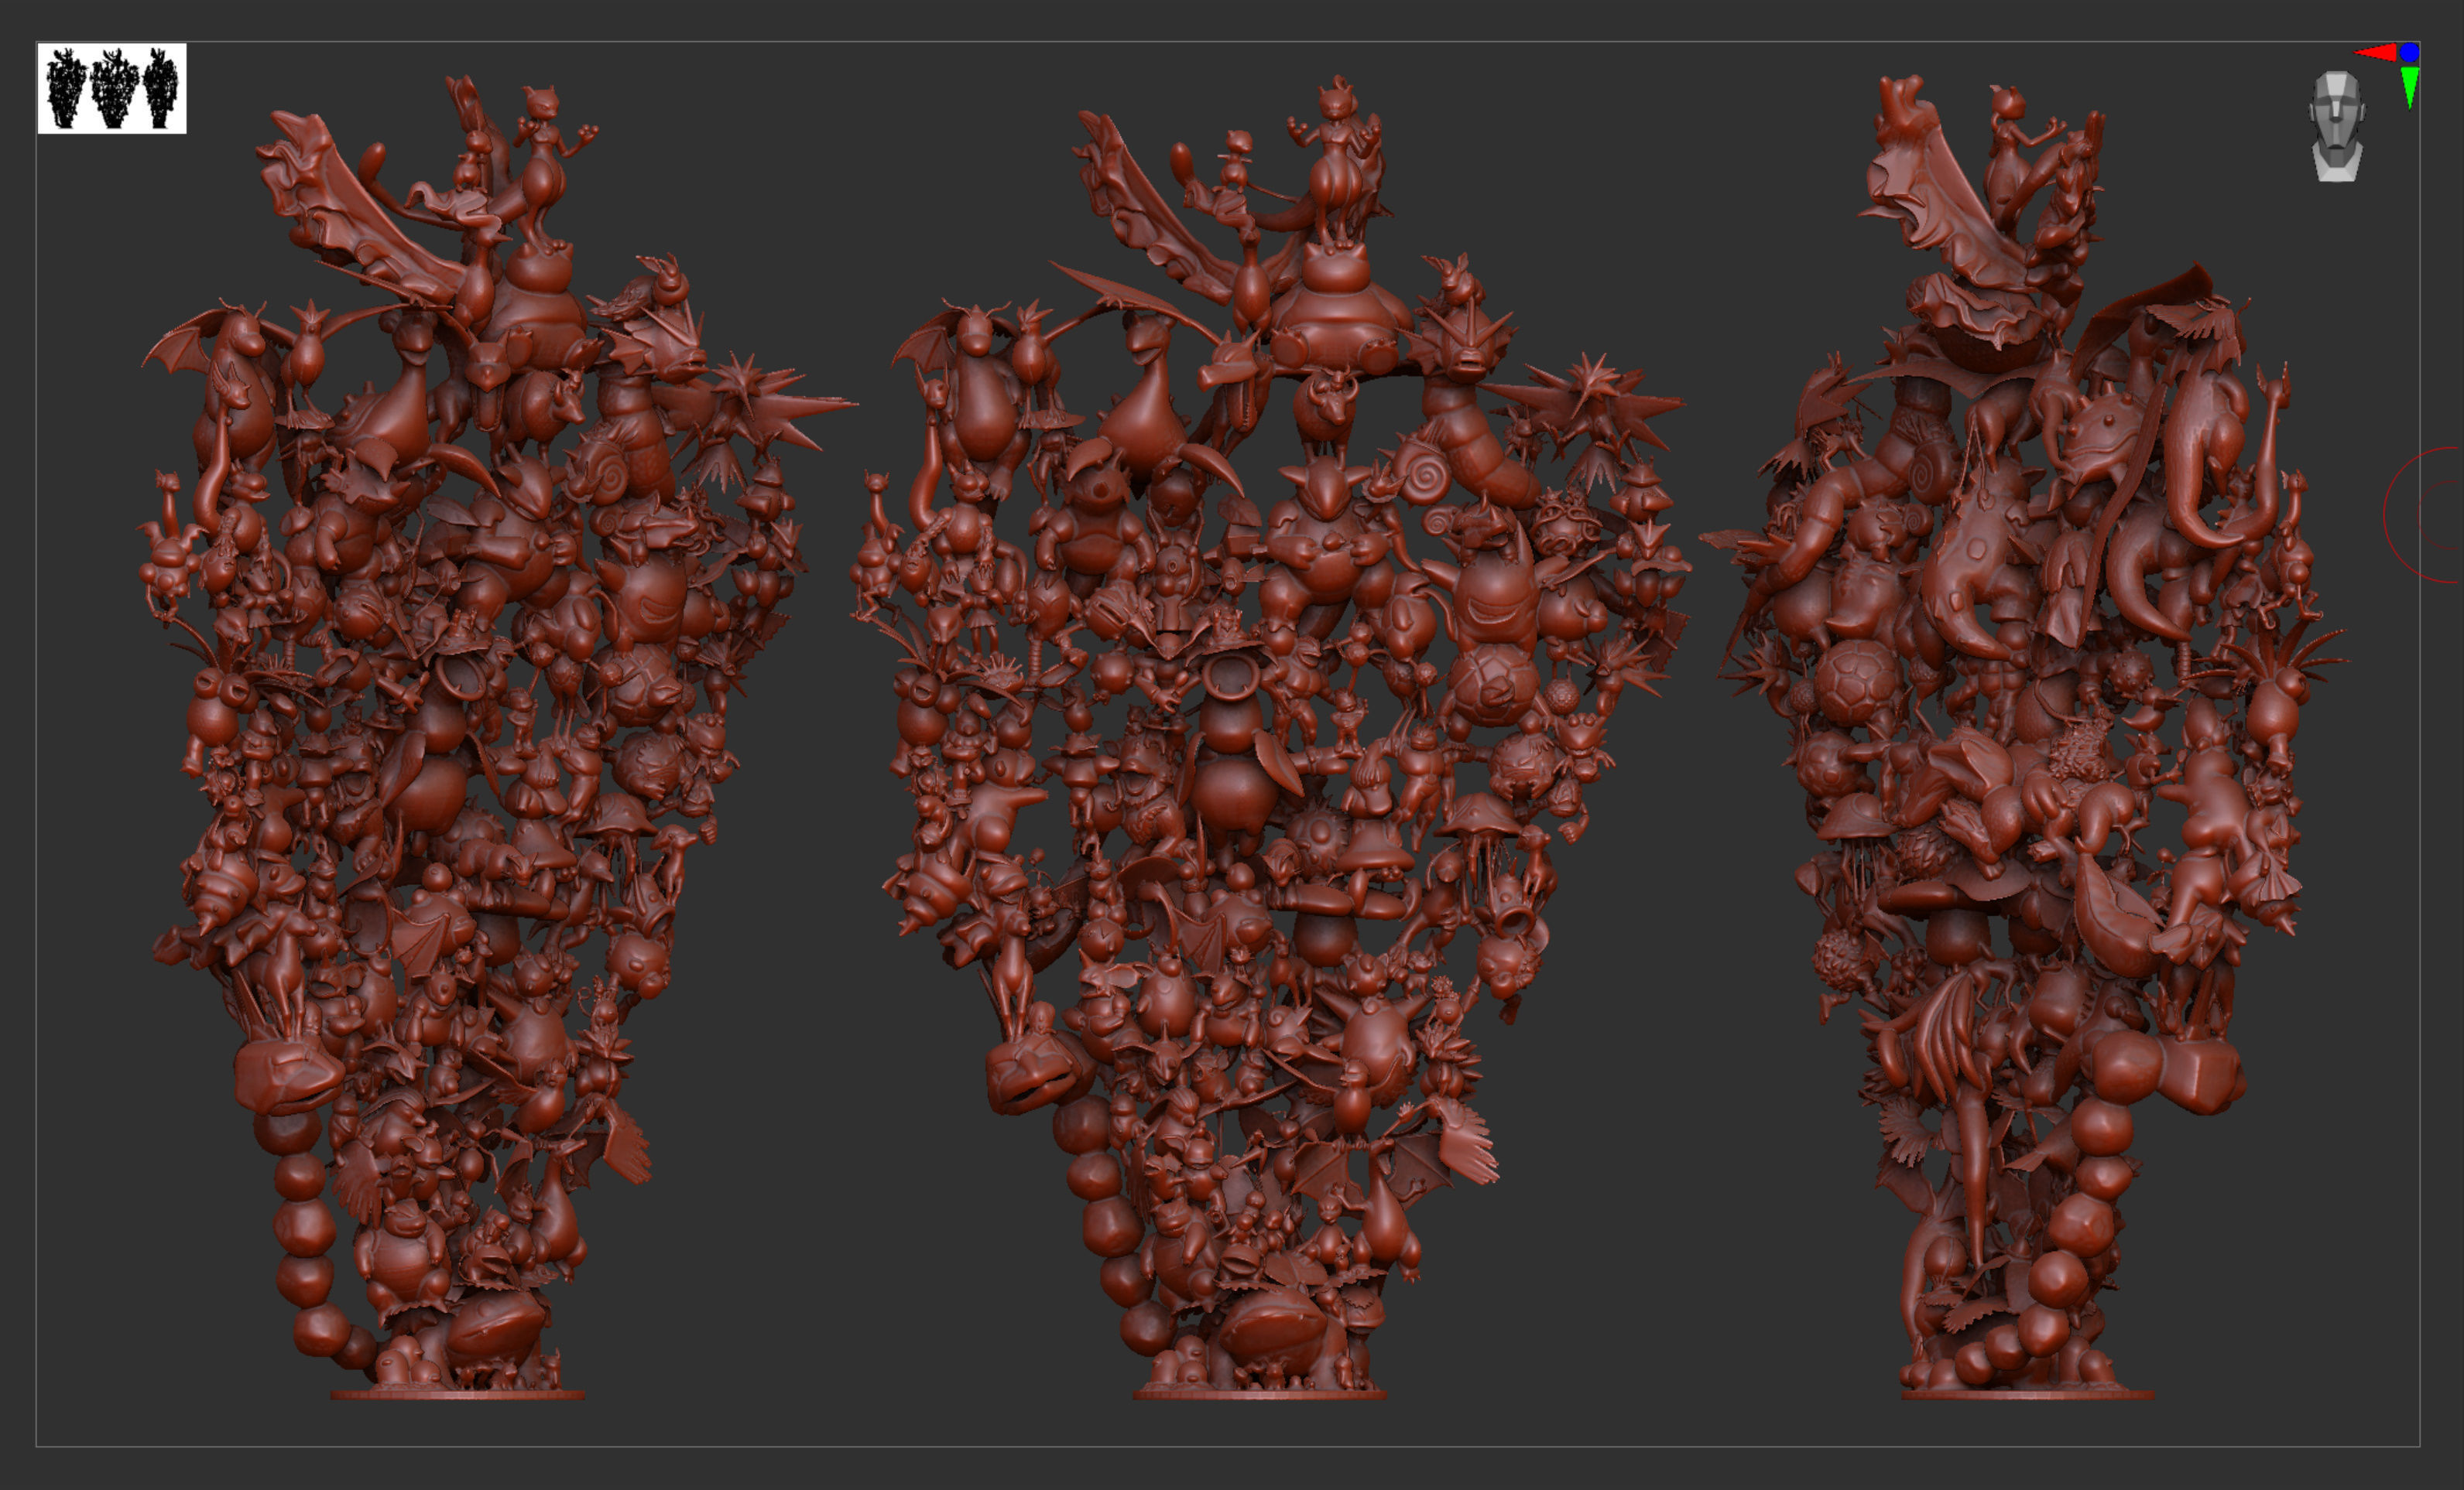2464x1490 pixels.
Task: Click the left silhouette in the thumbnail
Action: (x=66, y=89)
